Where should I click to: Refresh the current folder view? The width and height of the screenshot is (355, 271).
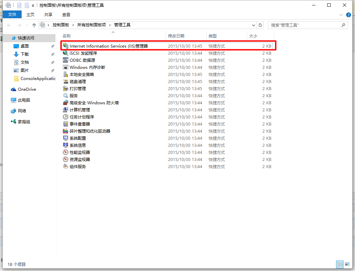pos(260,25)
